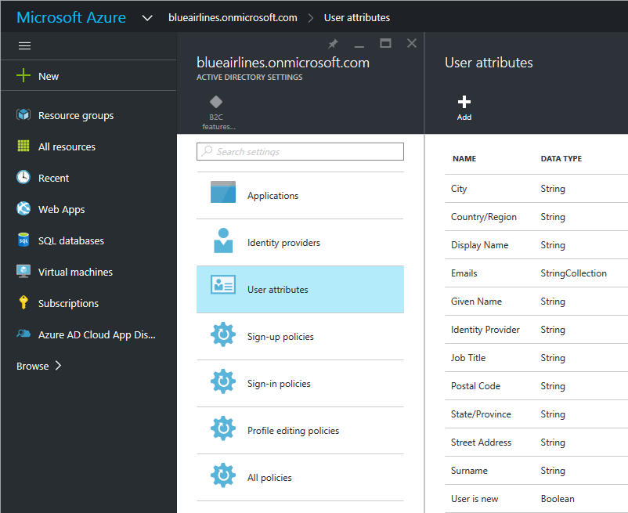Viewport: 628px width, 513px height.
Task: Click the User attributes card icon
Action: click(223, 285)
